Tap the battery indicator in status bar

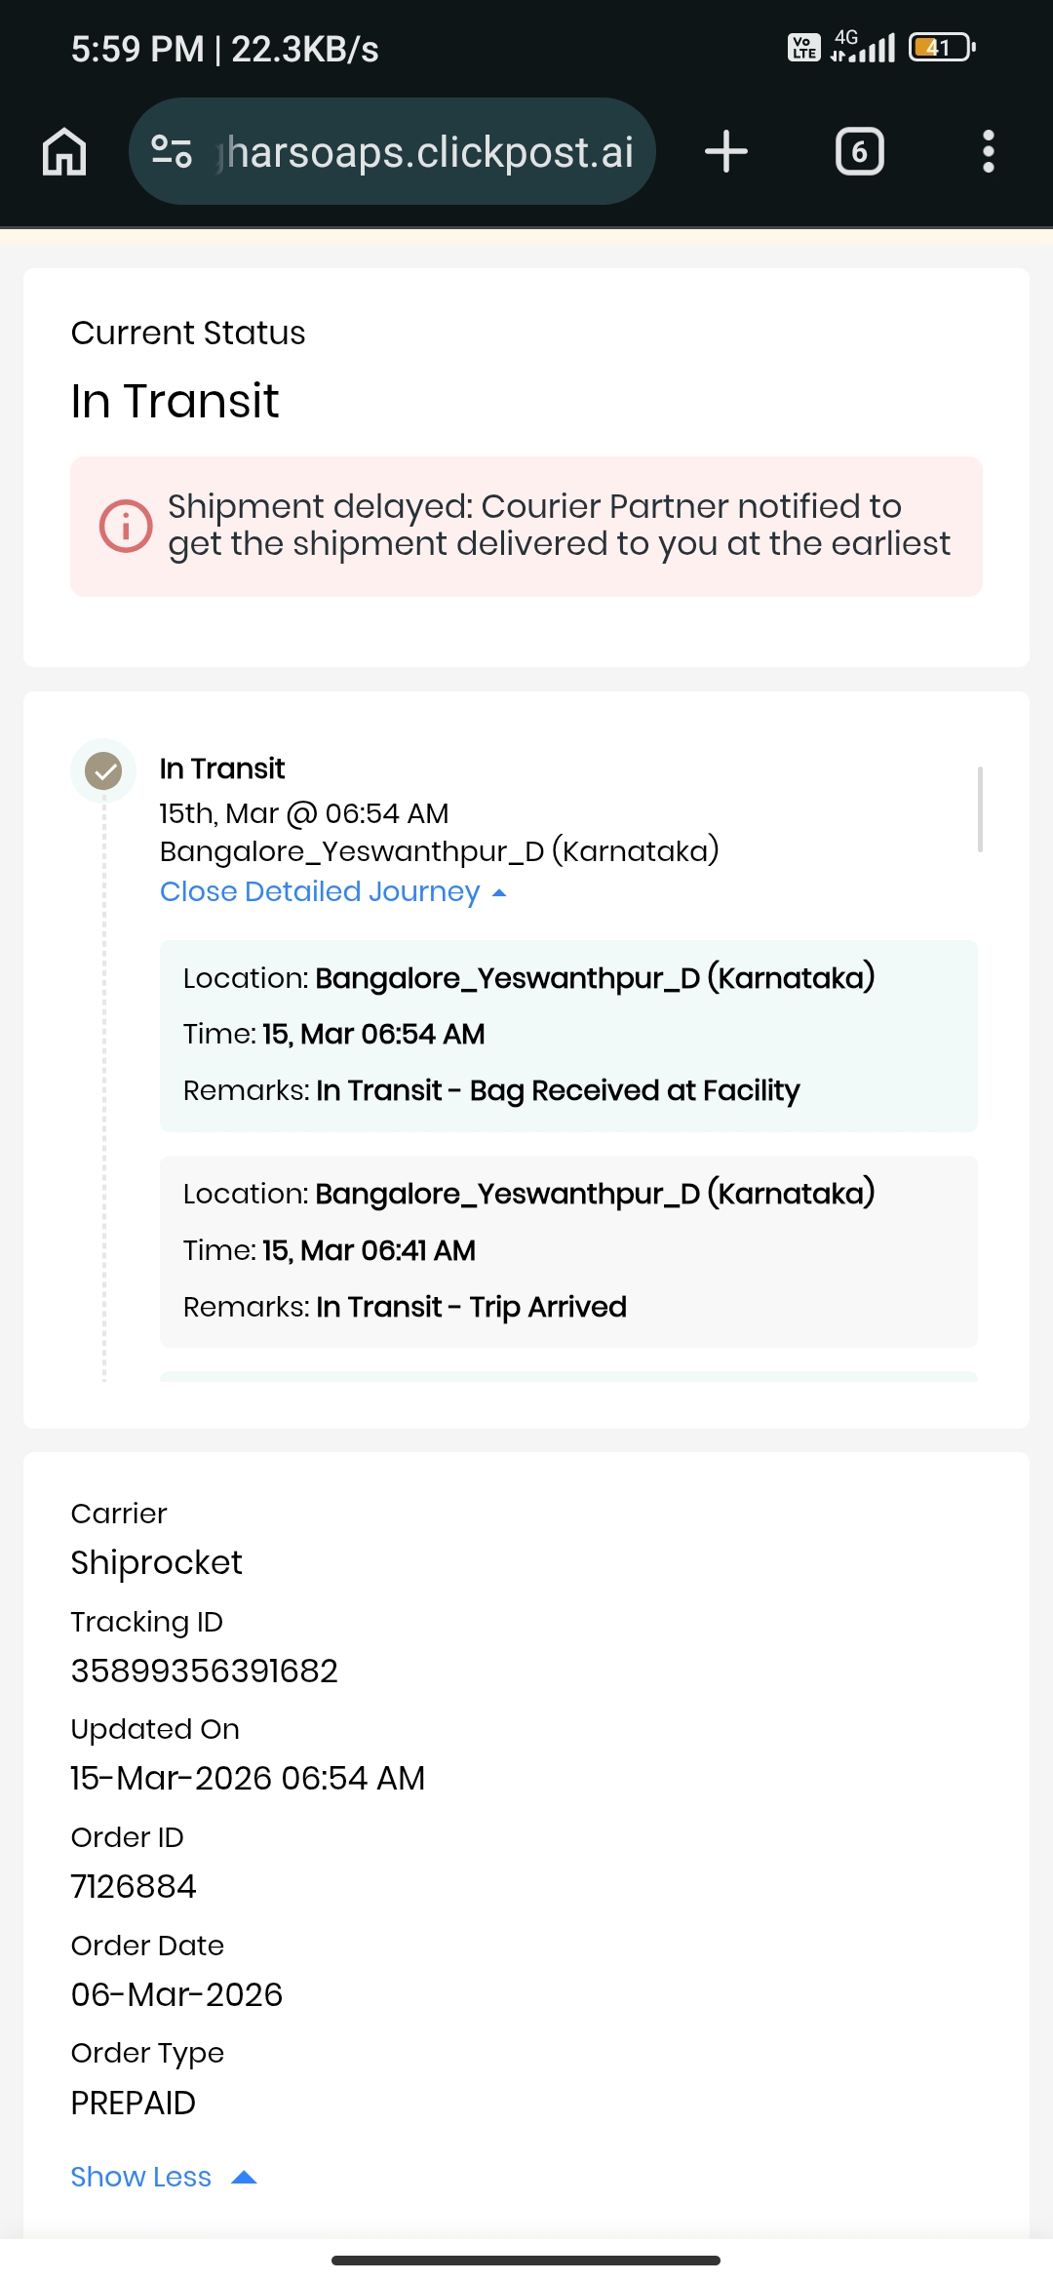(x=941, y=47)
